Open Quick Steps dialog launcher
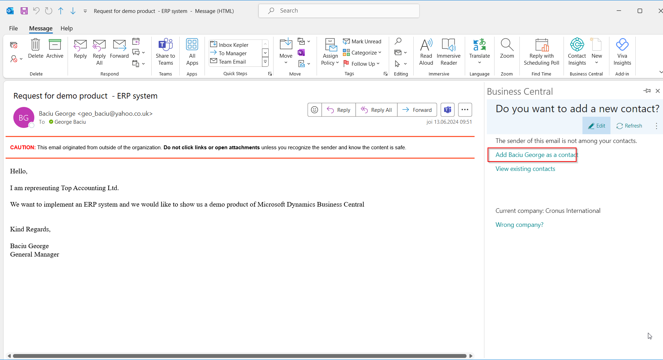The image size is (663, 360). tap(270, 74)
